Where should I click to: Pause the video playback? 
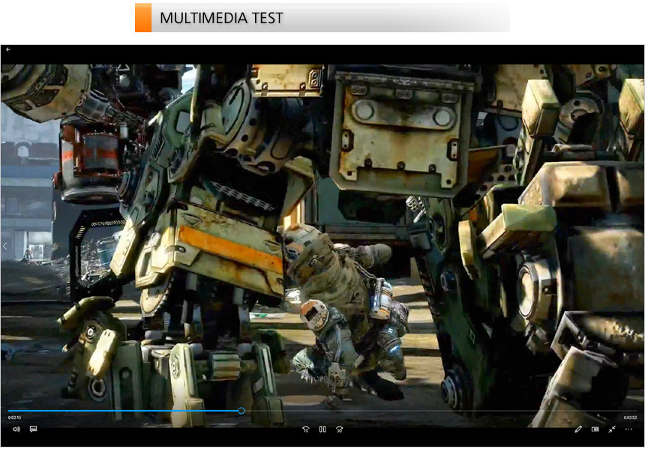click(322, 430)
